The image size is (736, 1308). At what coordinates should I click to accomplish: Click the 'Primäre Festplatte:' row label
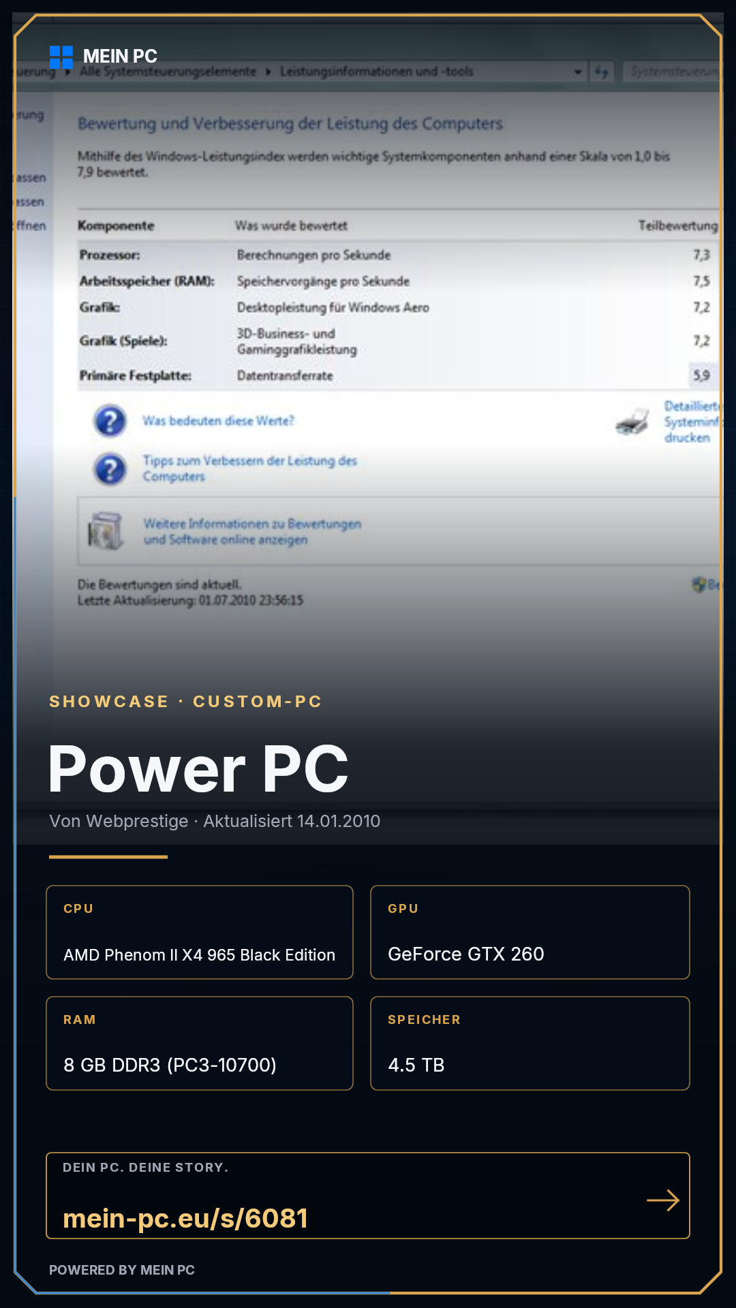tap(135, 375)
